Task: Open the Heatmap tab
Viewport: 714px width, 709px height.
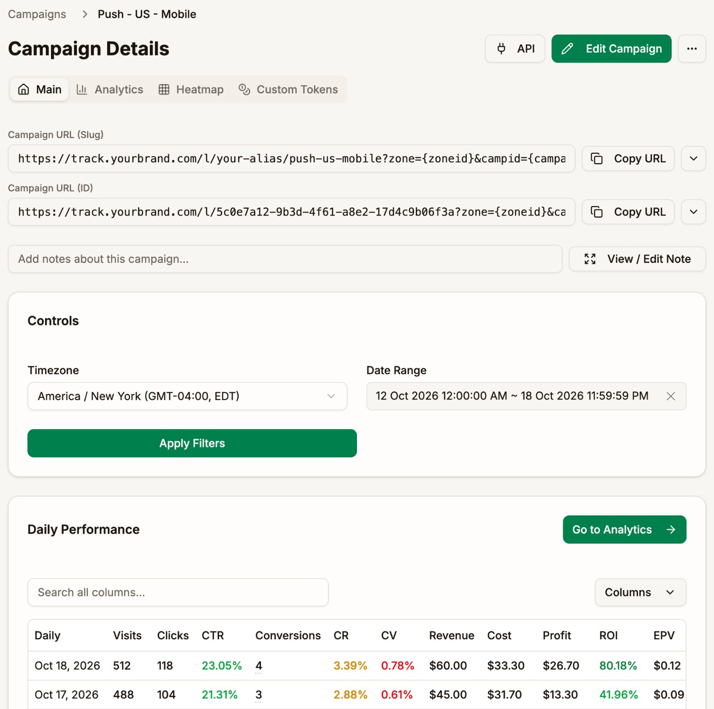Action: coord(191,90)
